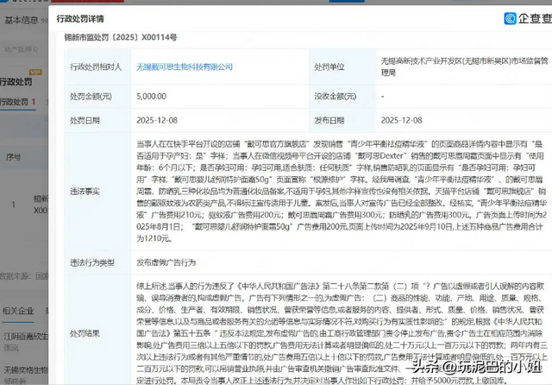Click the 行政处罚详情 dialog title
This screenshot has height=385, width=552.
(x=80, y=19)
